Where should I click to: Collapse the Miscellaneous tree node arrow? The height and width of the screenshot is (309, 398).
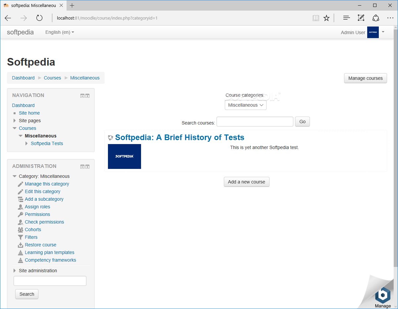[x=21, y=136]
